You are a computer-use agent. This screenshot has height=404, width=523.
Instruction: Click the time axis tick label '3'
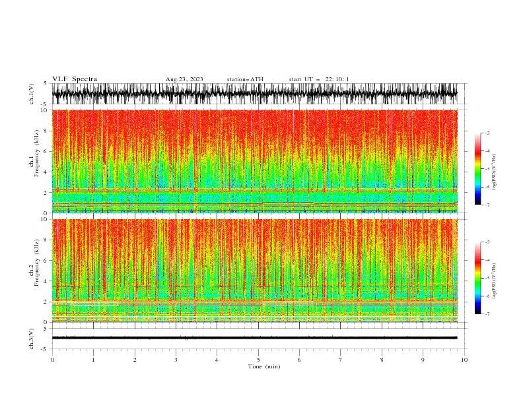coord(176,360)
